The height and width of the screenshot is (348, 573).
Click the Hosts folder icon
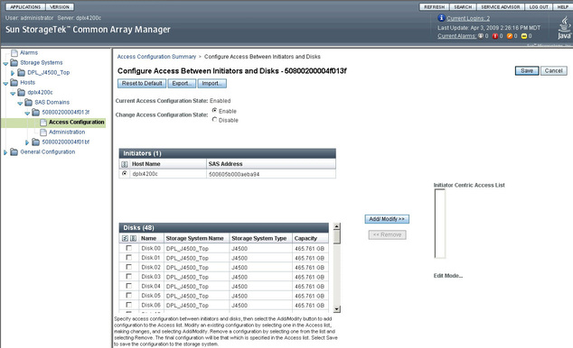point(14,82)
